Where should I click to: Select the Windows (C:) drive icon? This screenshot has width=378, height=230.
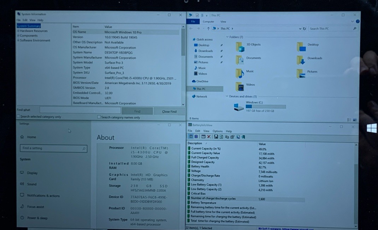[x=239, y=107]
